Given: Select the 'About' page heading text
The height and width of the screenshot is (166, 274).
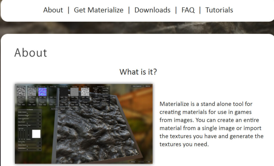Looking at the screenshot, I should 31,53.
